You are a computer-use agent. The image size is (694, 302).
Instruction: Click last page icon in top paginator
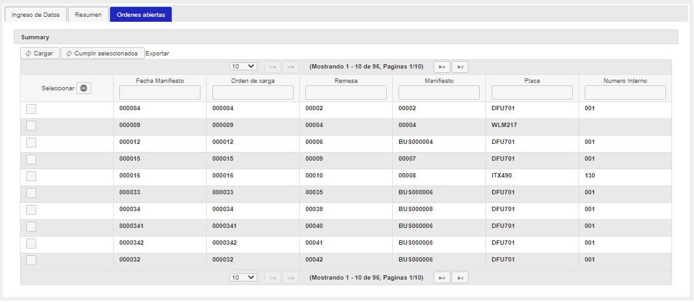pyautogui.click(x=460, y=67)
